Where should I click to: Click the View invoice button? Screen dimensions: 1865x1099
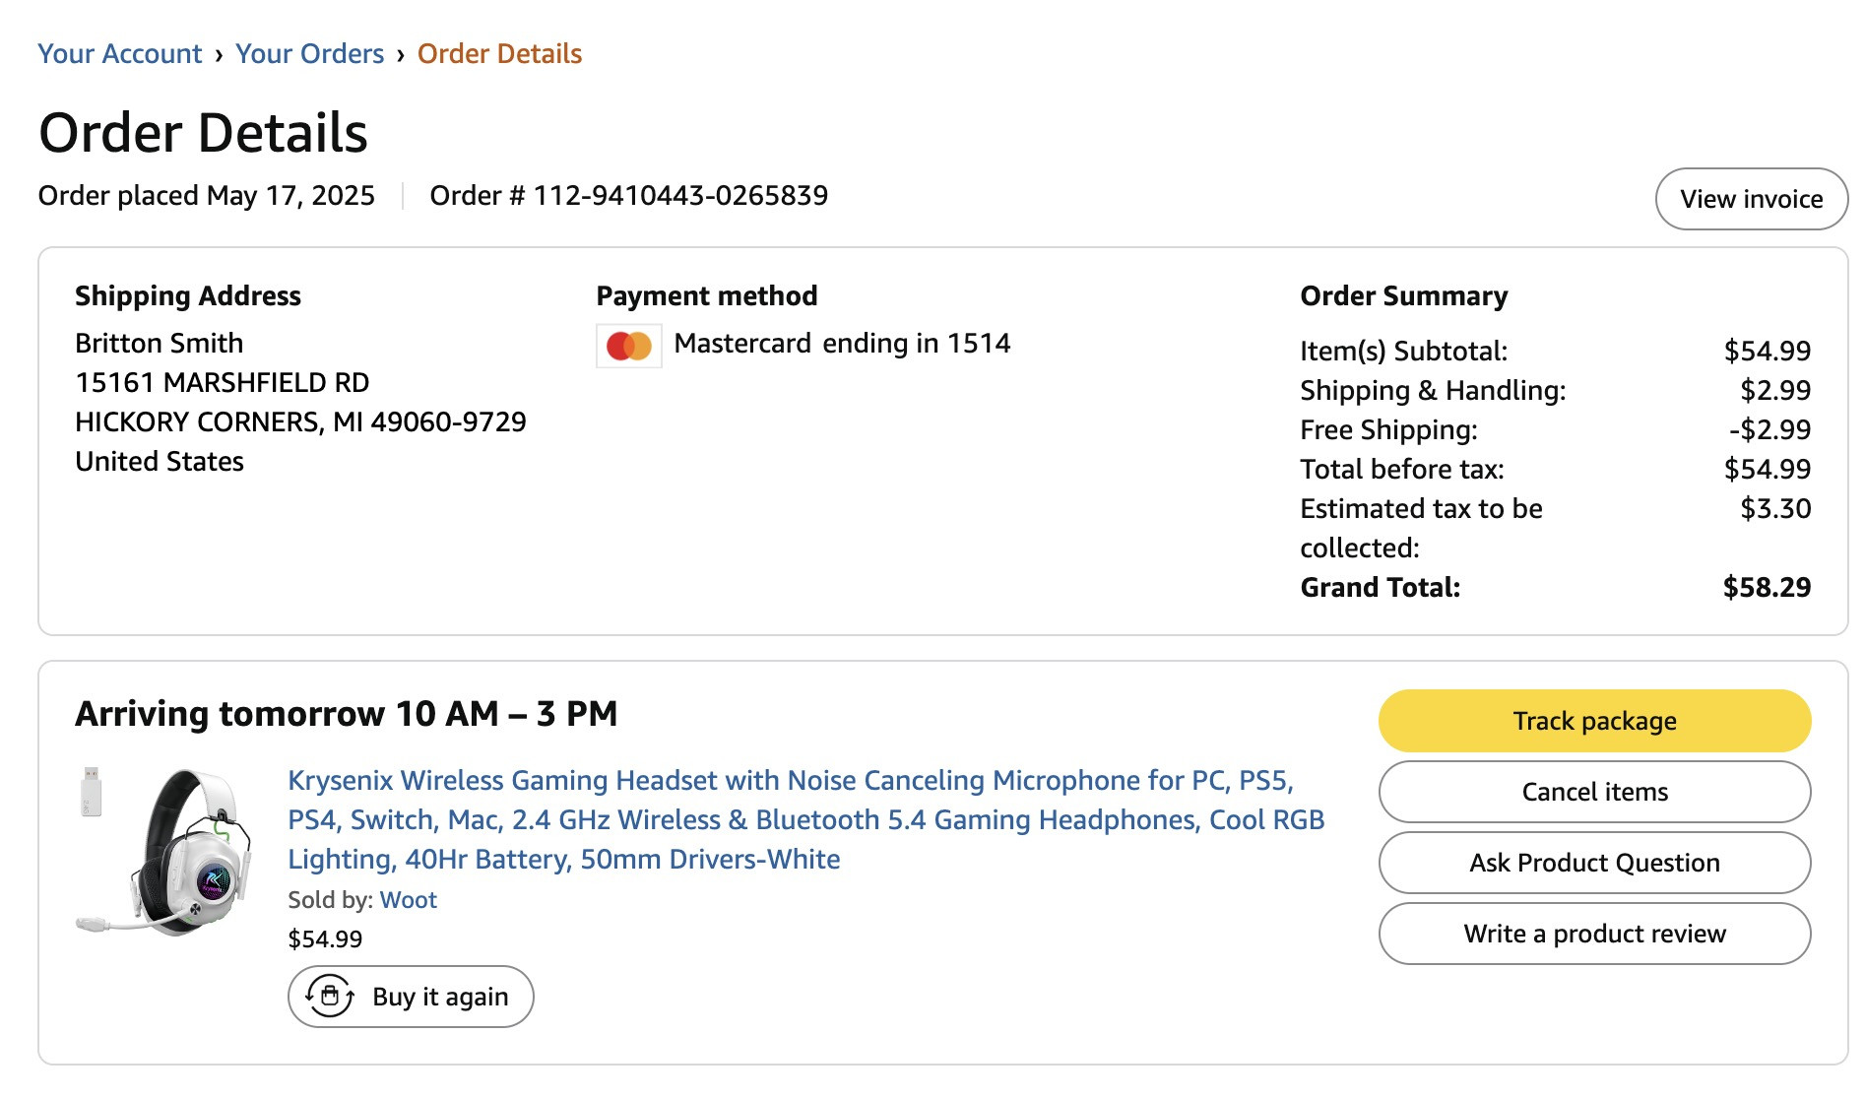click(x=1751, y=199)
